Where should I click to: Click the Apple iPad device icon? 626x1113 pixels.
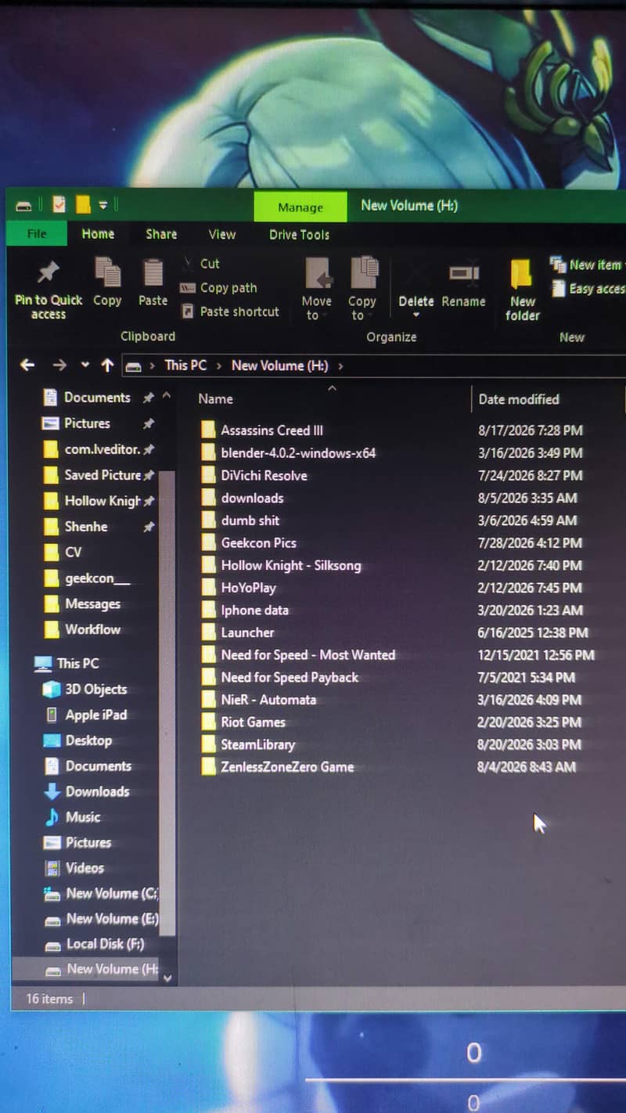(52, 715)
